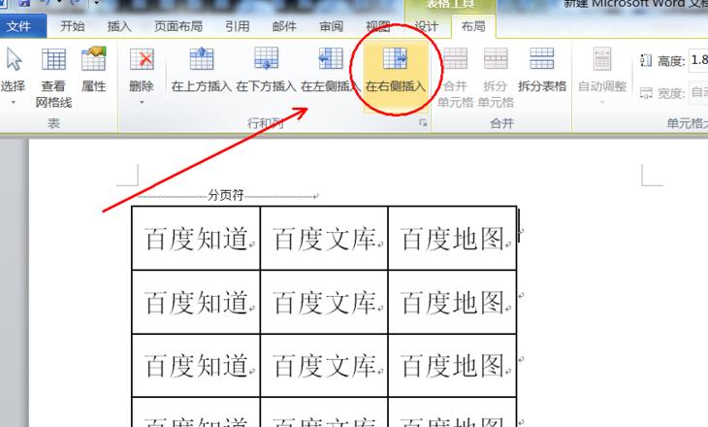Click the 拆分单元格 split cells icon
The image size is (708, 427).
click(496, 59)
